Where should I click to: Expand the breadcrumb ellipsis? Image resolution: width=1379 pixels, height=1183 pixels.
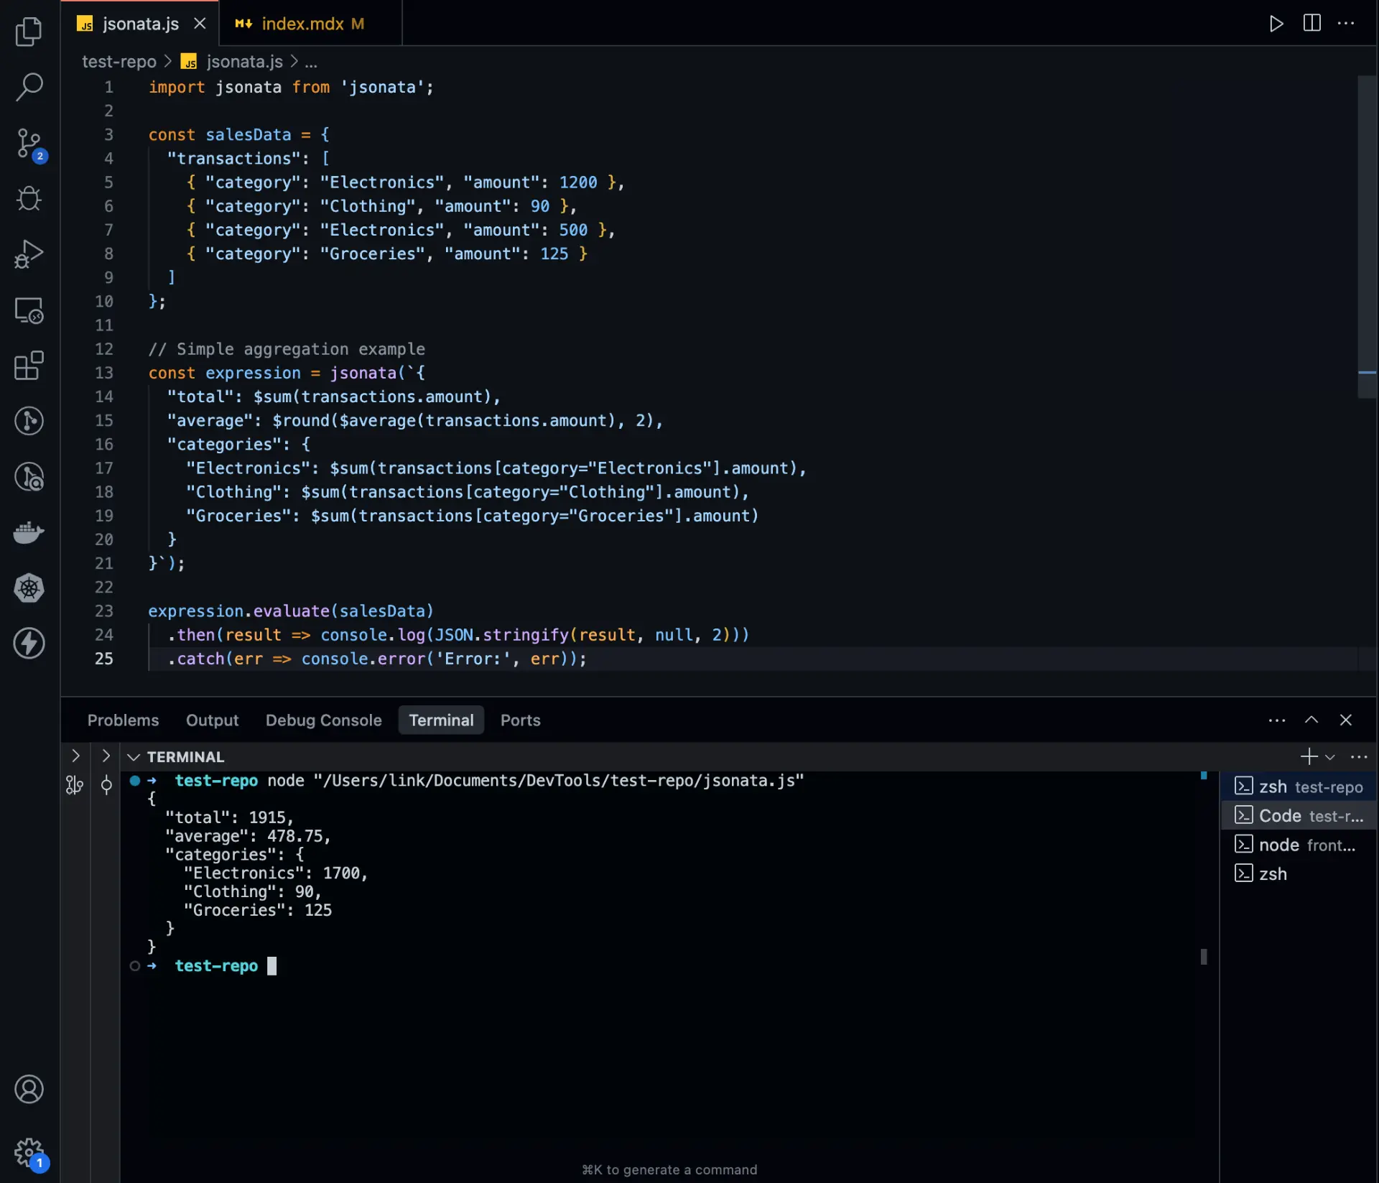(311, 62)
